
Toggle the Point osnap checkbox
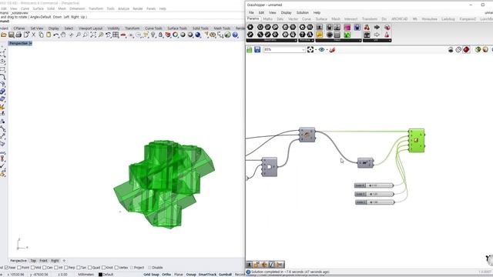point(19,268)
